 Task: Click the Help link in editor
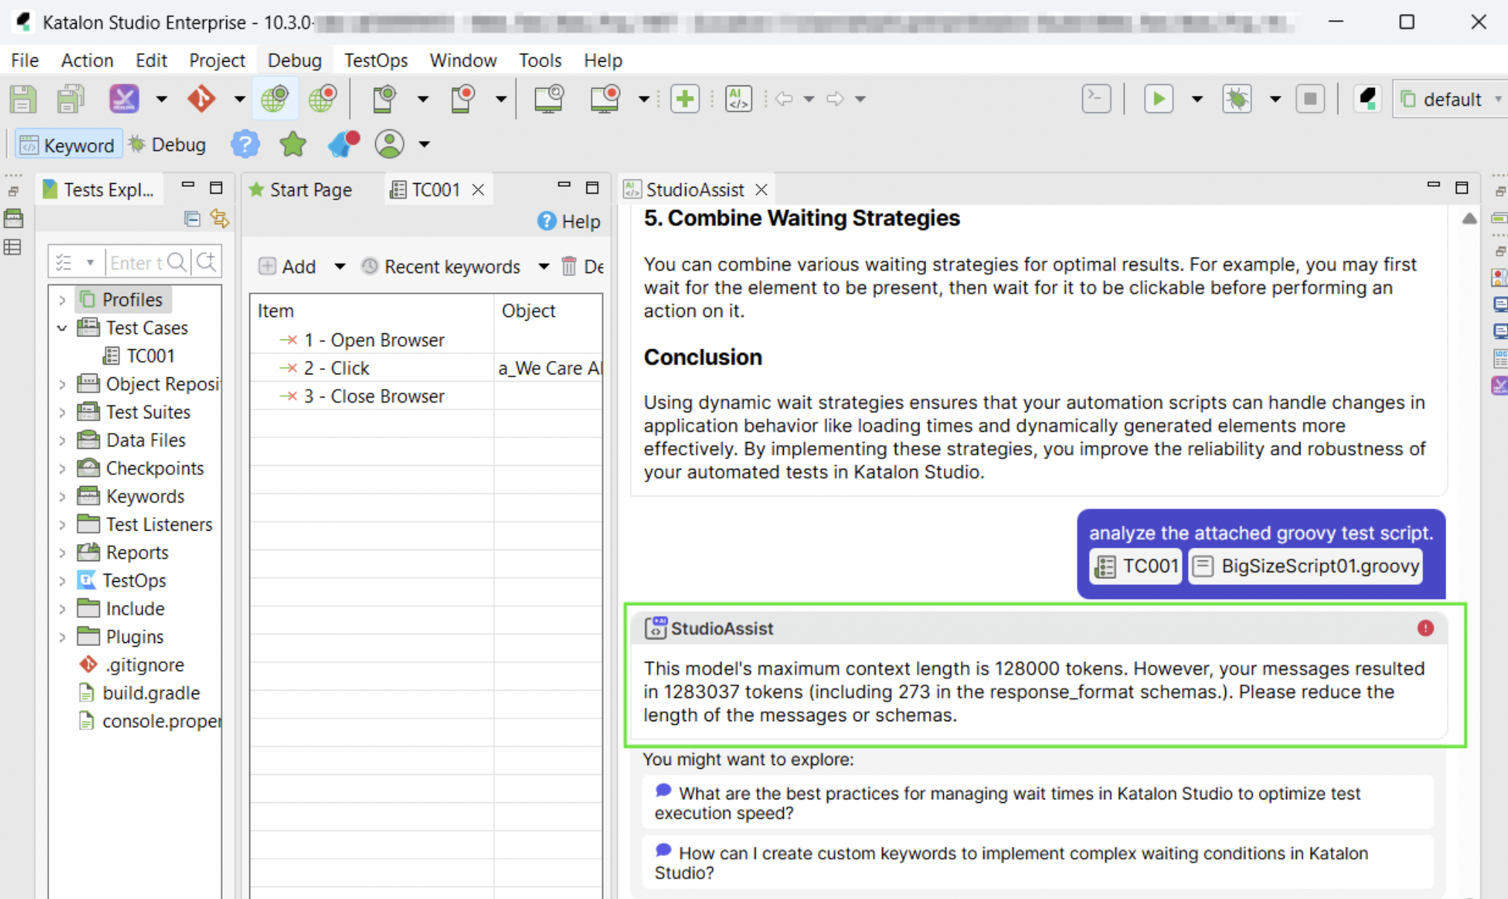[x=569, y=221]
